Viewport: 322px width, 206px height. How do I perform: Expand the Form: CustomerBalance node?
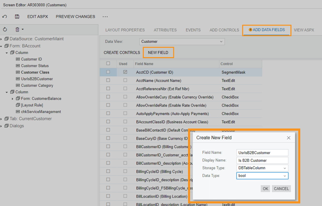(x=12, y=99)
